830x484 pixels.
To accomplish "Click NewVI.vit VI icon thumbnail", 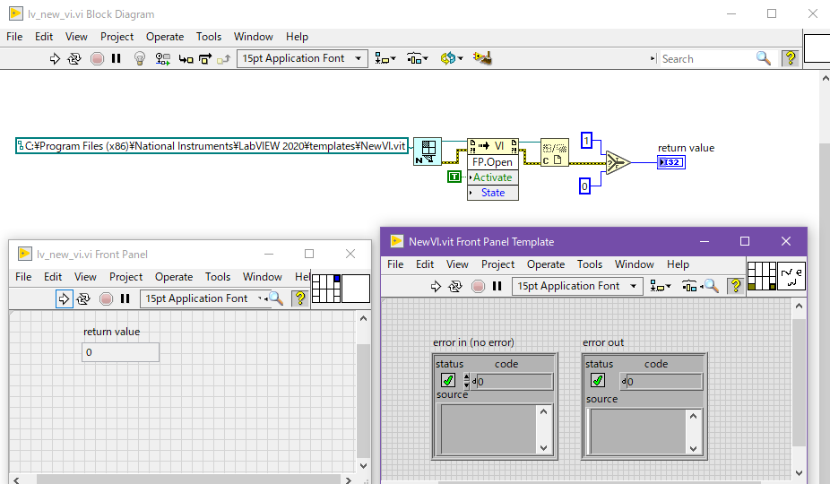I will (x=791, y=276).
